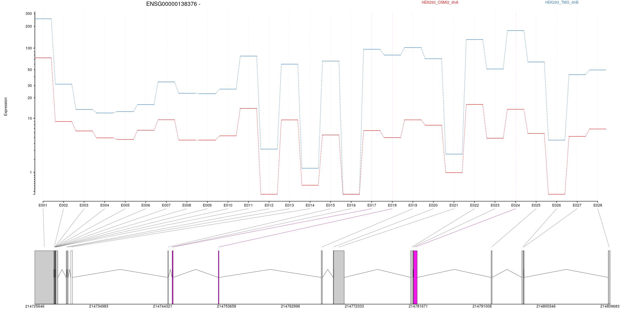This screenshot has width=639, height=319.
Task: Click exon label E016
Action: [351, 205]
